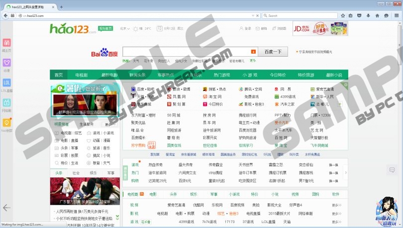Expand 更多 in the 视频 row
The width and height of the screenshot is (403, 228).
pyautogui.click(x=336, y=205)
